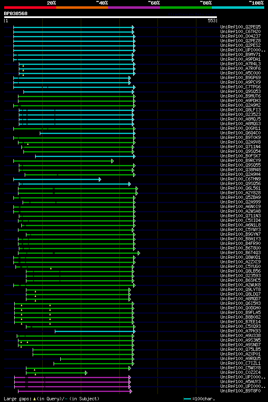
Task: Open the hit UniRef100_A7R4L3
Action: click(240, 64)
